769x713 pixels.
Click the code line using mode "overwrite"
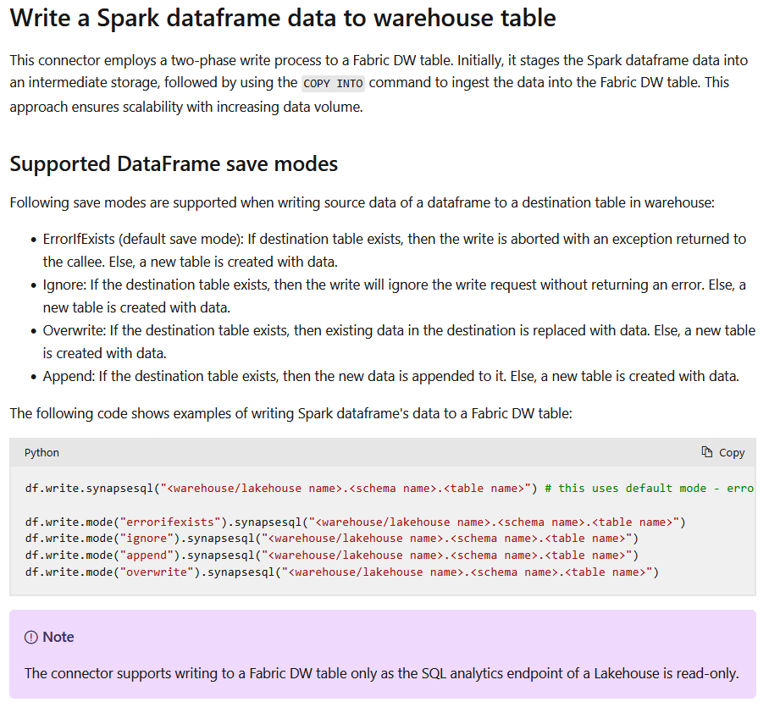coord(341,572)
